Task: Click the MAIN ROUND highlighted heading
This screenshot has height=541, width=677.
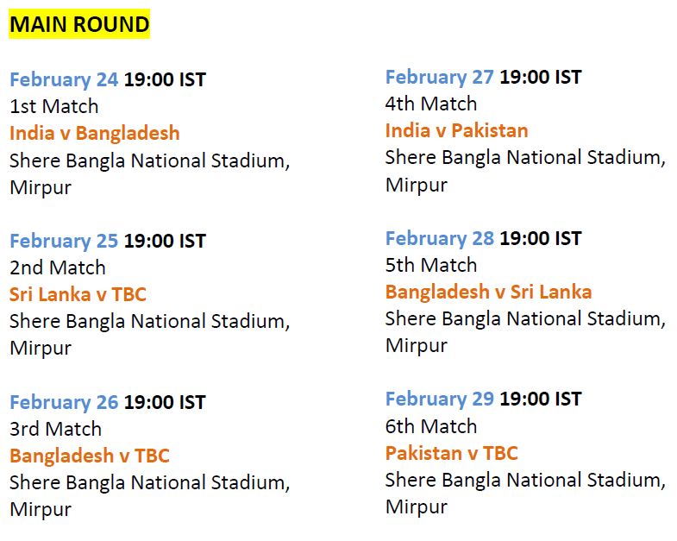Action: click(x=79, y=24)
